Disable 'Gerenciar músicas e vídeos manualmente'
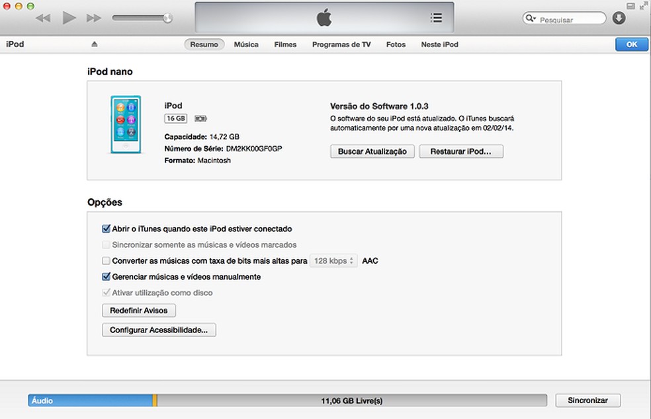The height and width of the screenshot is (419, 651). (x=106, y=277)
